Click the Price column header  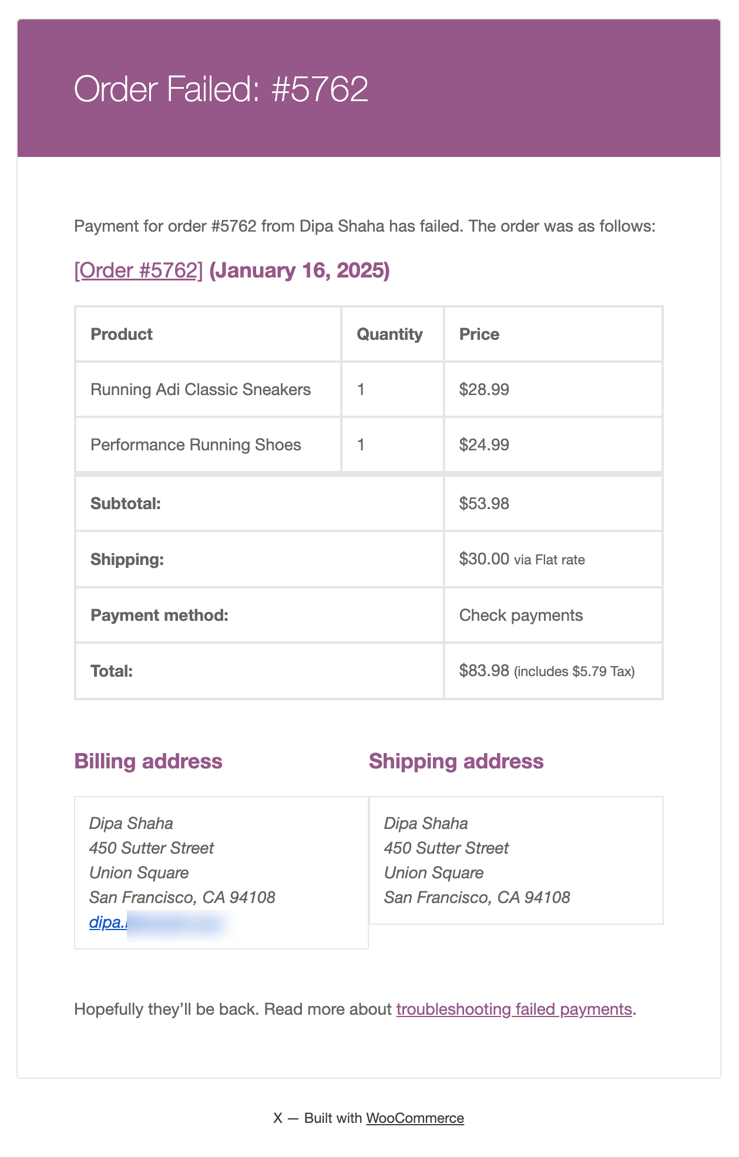coord(479,334)
